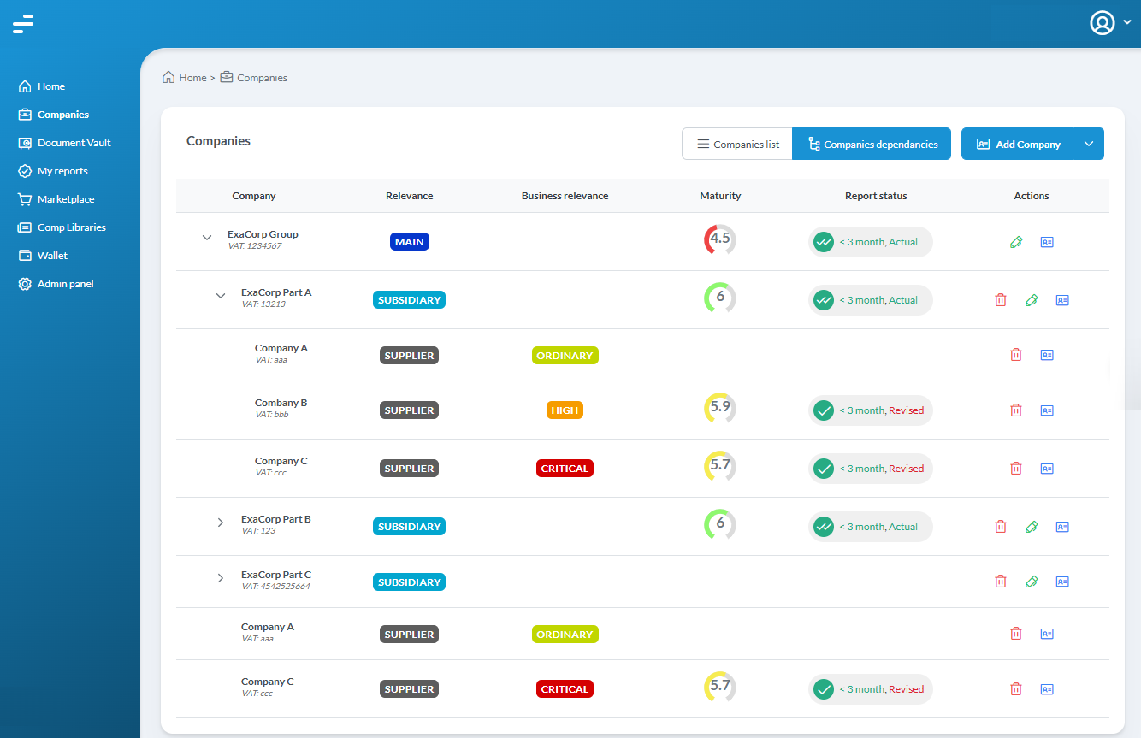Screen dimensions: 1141x738
Task: Open Document Vault in the sidebar
Action: (74, 143)
